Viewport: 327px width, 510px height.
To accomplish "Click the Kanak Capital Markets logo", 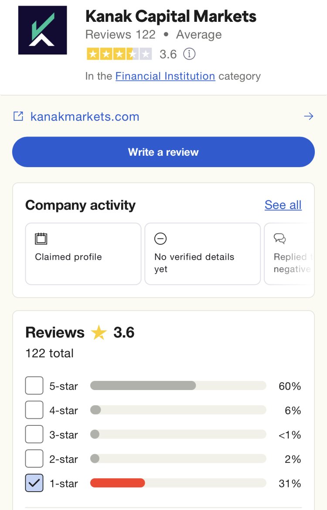I will pos(42,30).
